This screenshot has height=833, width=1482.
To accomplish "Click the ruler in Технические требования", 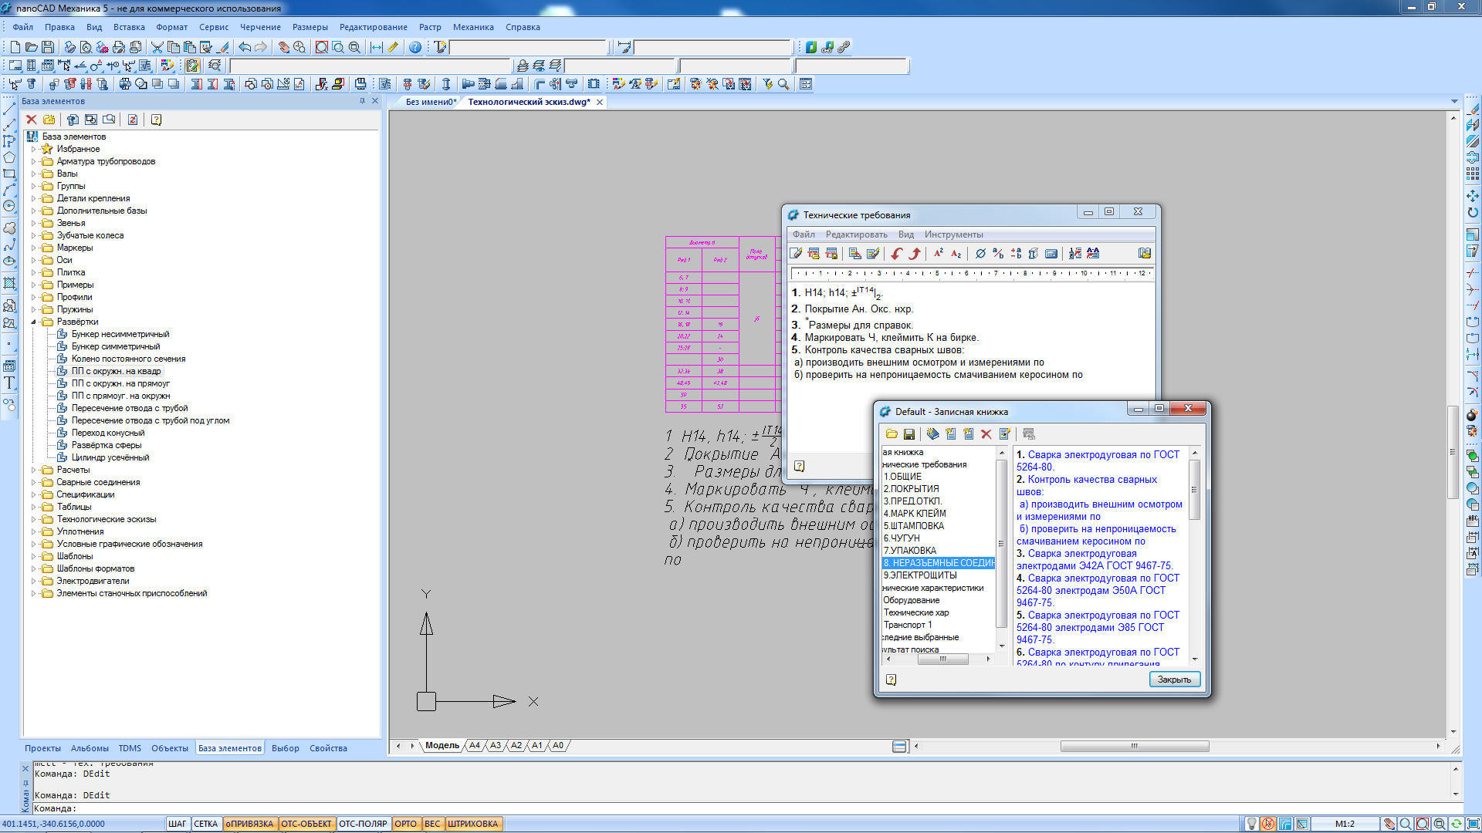I will tap(973, 273).
